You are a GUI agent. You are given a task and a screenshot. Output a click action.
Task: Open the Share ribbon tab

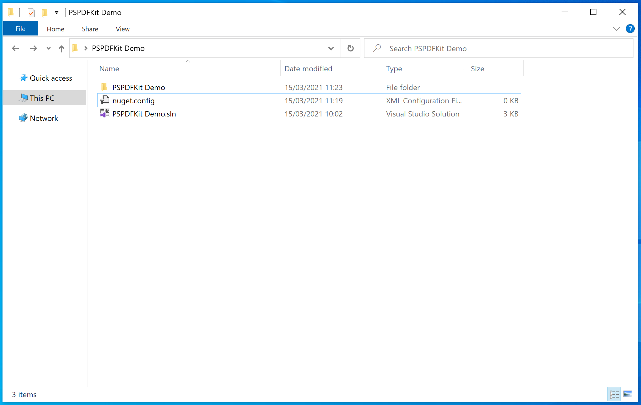90,29
